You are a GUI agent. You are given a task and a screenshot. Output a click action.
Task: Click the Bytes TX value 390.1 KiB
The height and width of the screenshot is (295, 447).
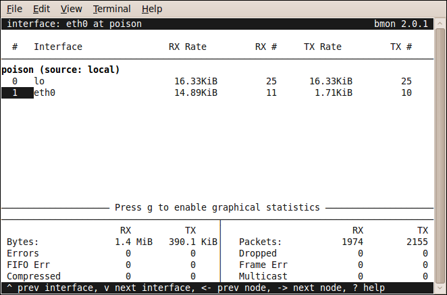(193, 242)
